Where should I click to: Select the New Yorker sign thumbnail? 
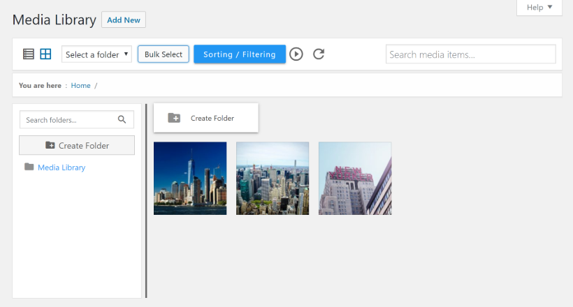[355, 178]
